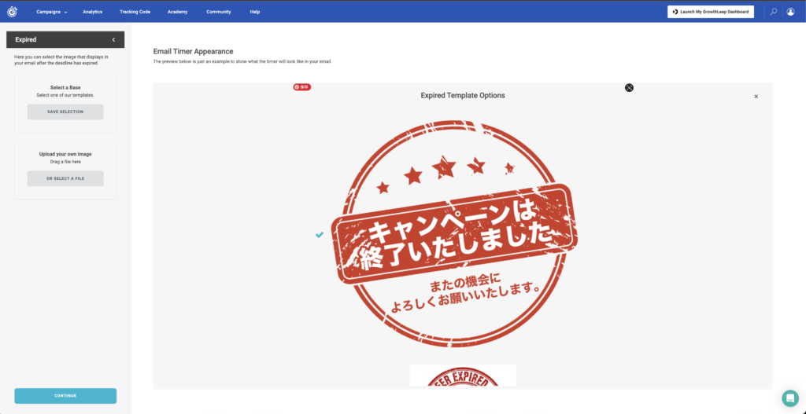Collapse the Expired panel chevron

click(113, 39)
